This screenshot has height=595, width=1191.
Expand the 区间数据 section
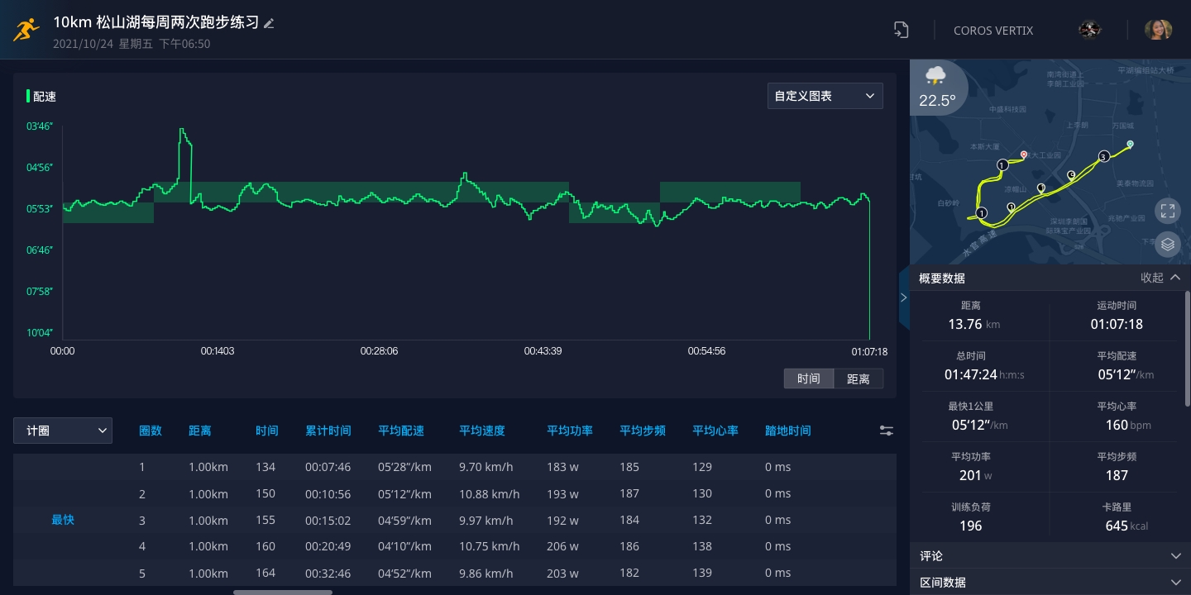pos(1049,582)
